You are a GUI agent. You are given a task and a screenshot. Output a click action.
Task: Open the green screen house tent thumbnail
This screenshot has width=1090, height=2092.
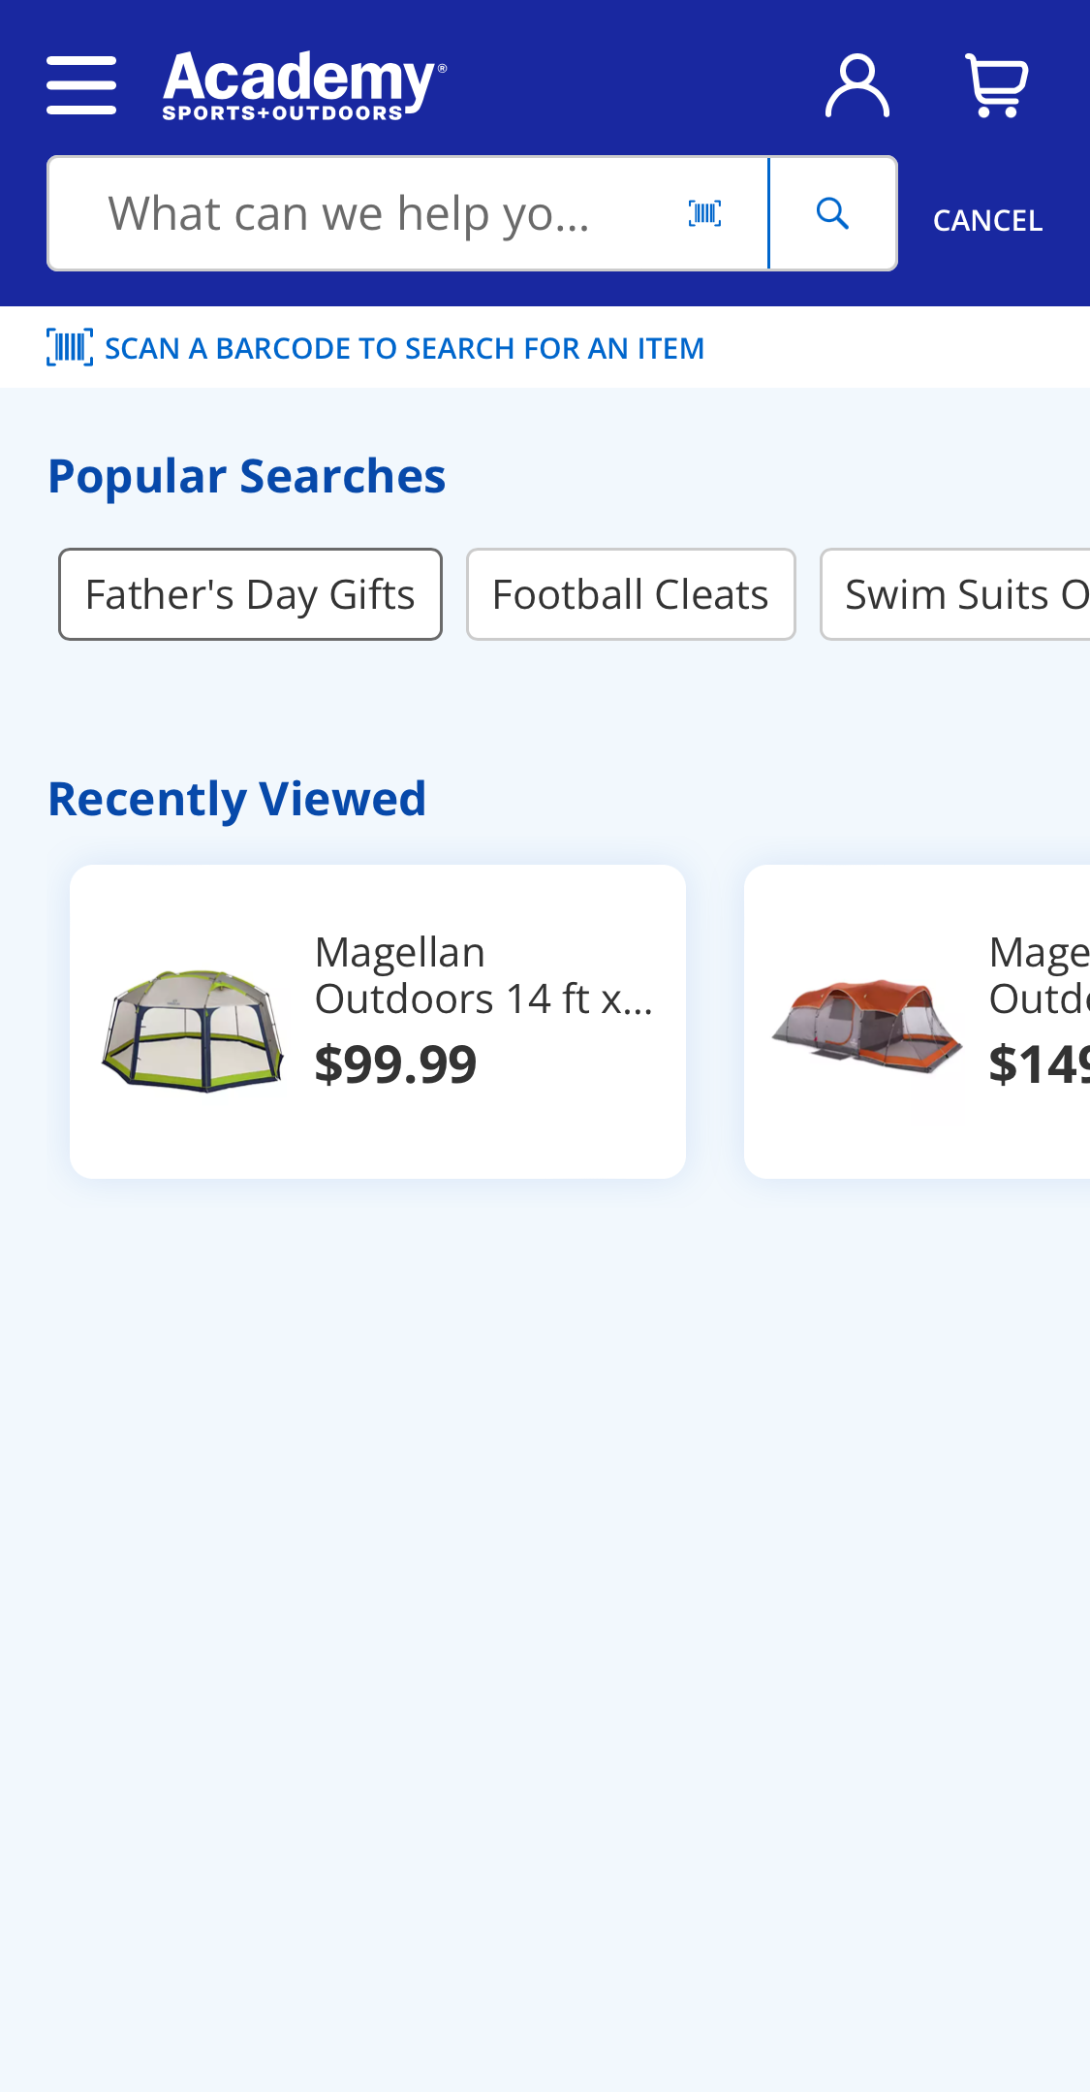[193, 1030]
